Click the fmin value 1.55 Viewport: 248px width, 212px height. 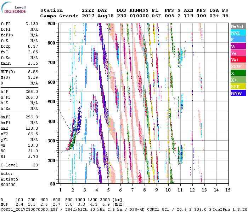point(33,63)
